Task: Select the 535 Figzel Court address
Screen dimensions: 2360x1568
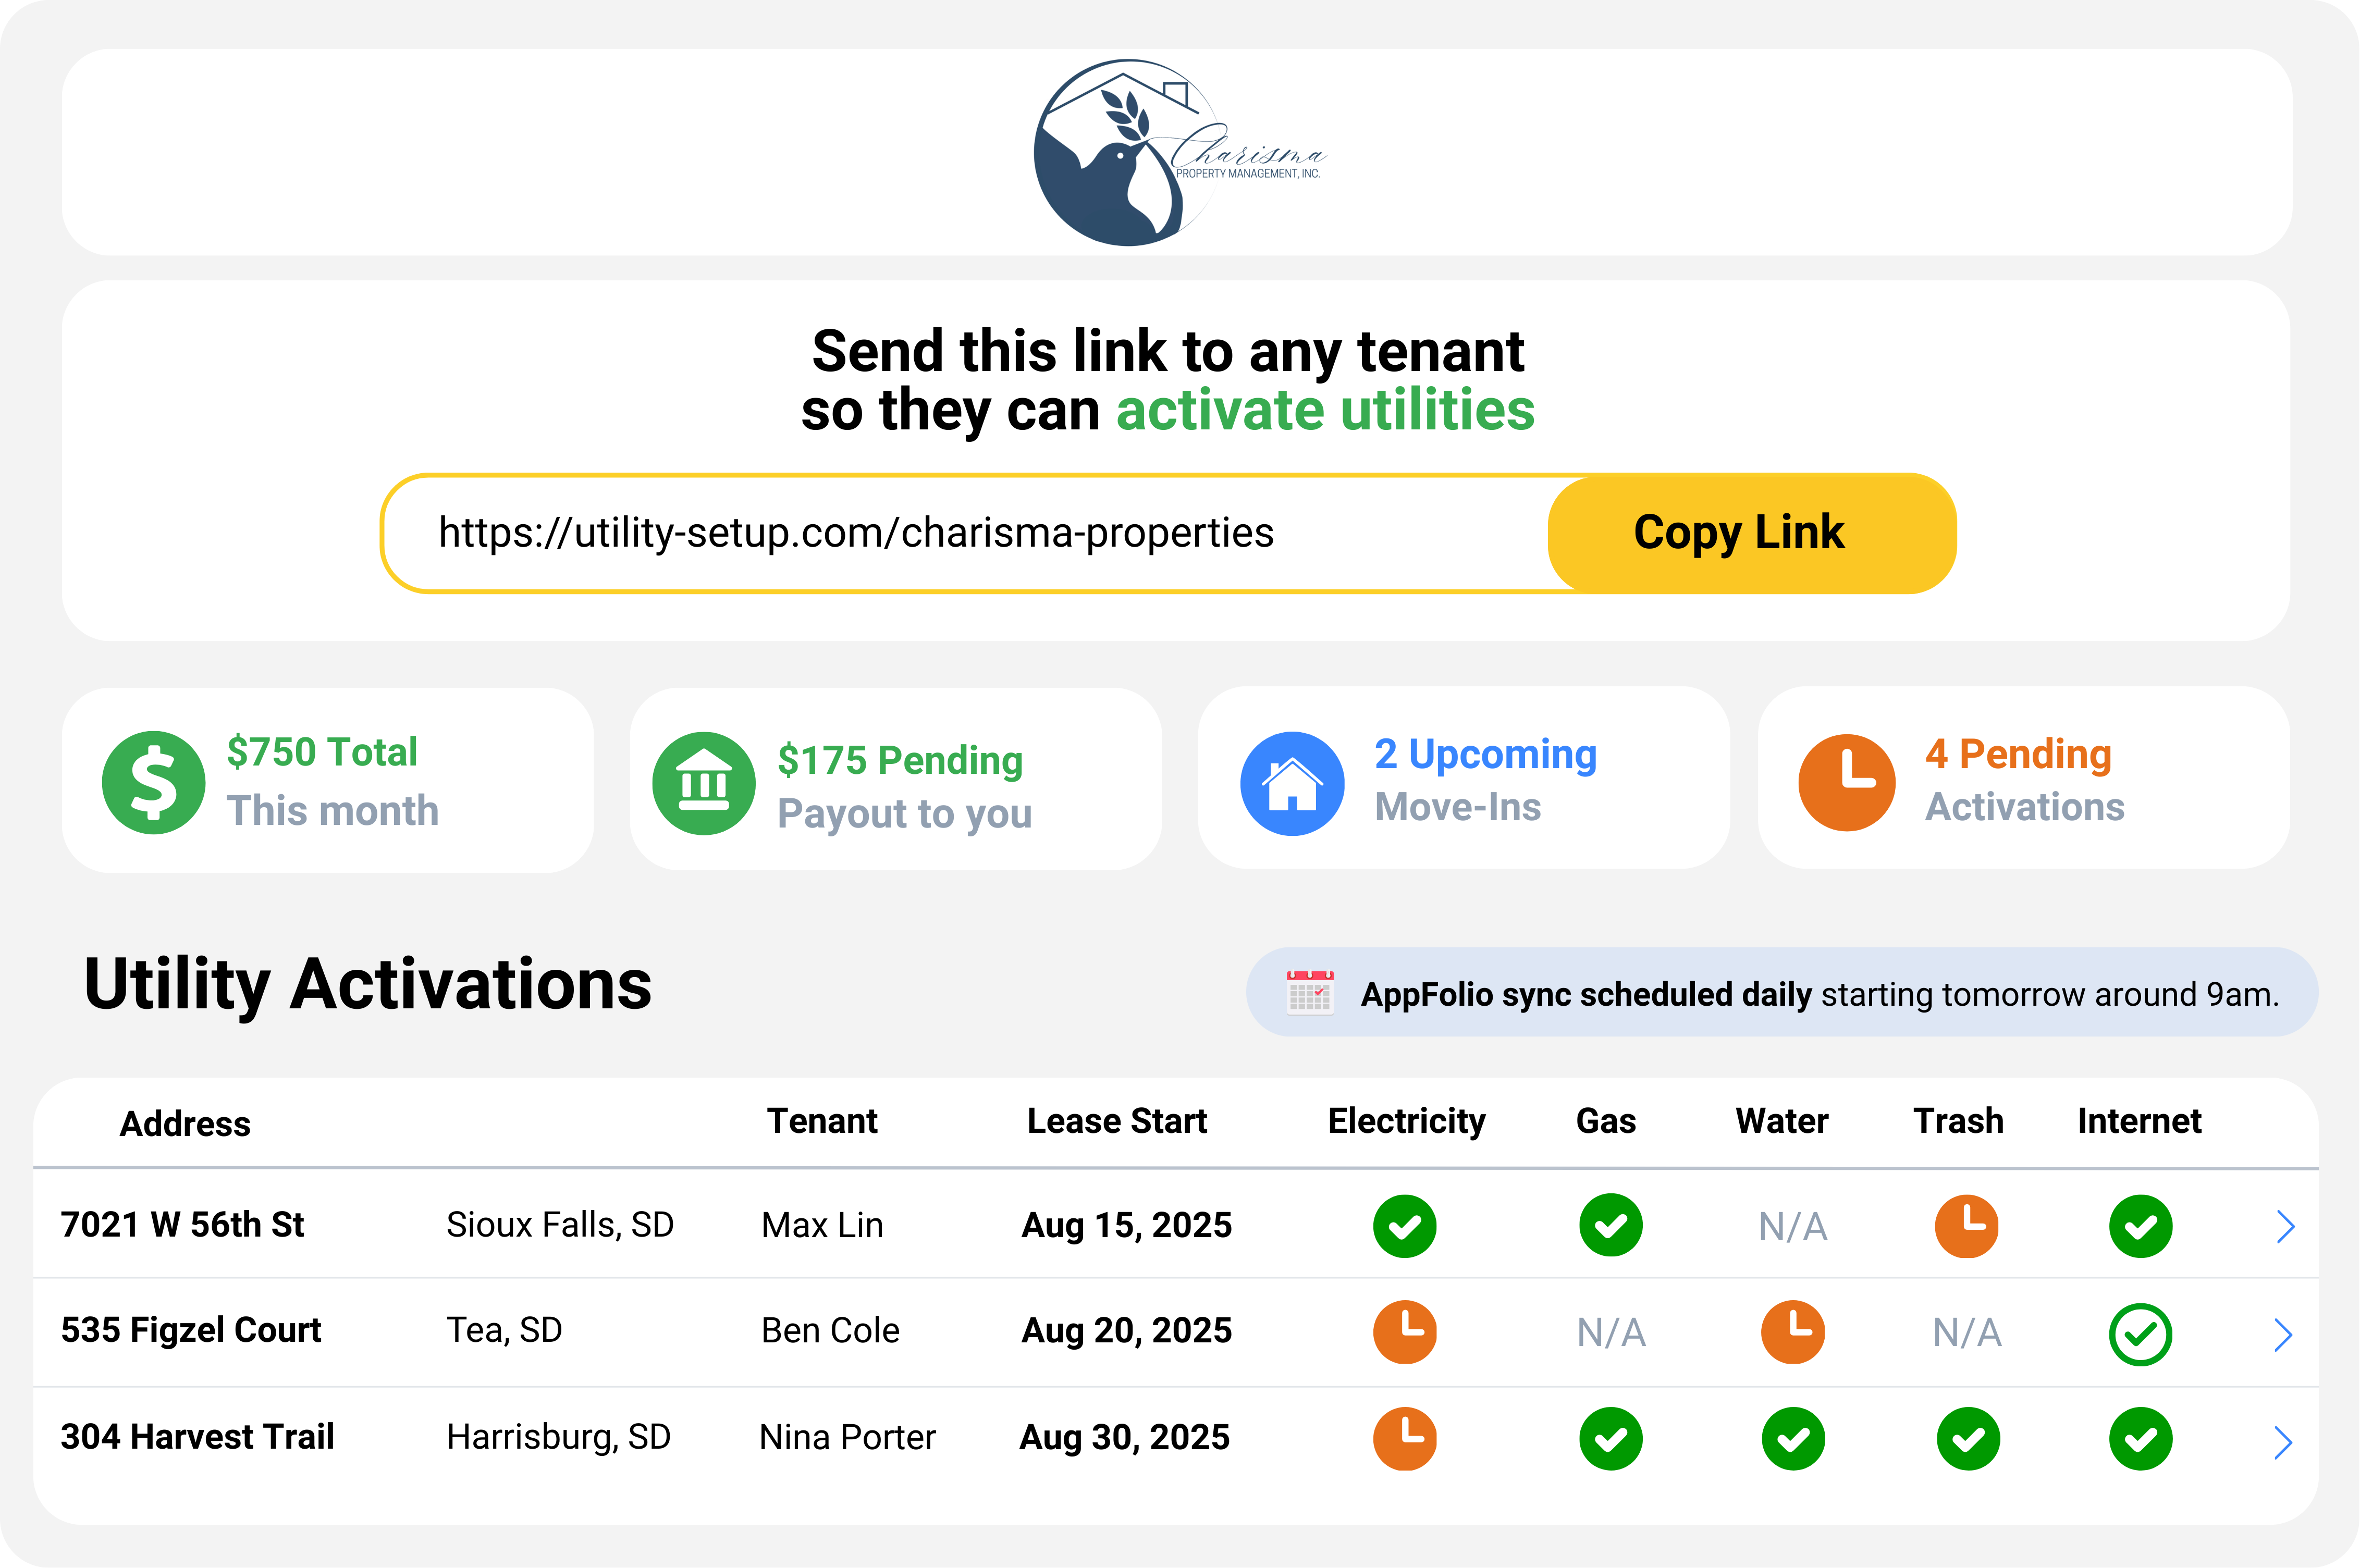Action: 191,1331
